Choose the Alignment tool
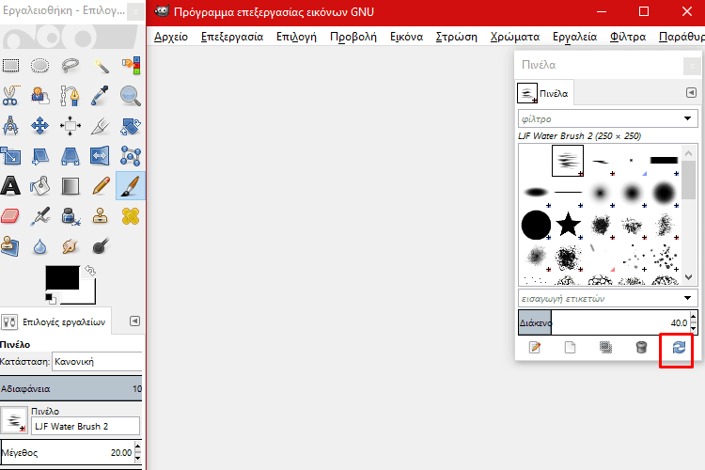 tap(70, 126)
